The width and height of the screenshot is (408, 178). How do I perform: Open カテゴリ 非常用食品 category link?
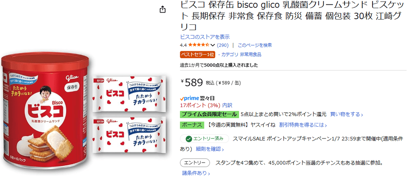point(241,54)
